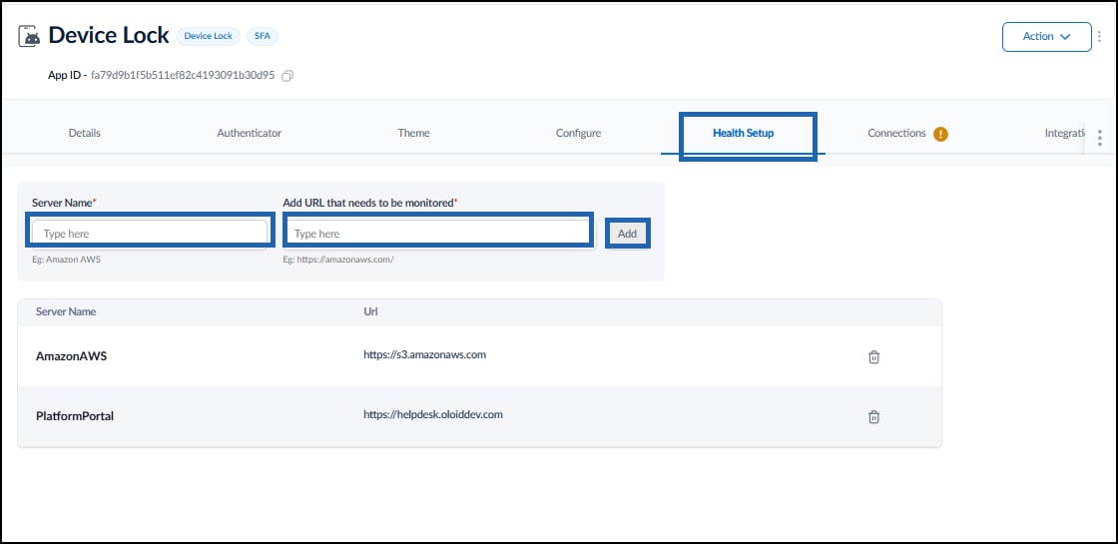Switch to the Authenticator tab
Screen dimensions: 1118x544
249,133
